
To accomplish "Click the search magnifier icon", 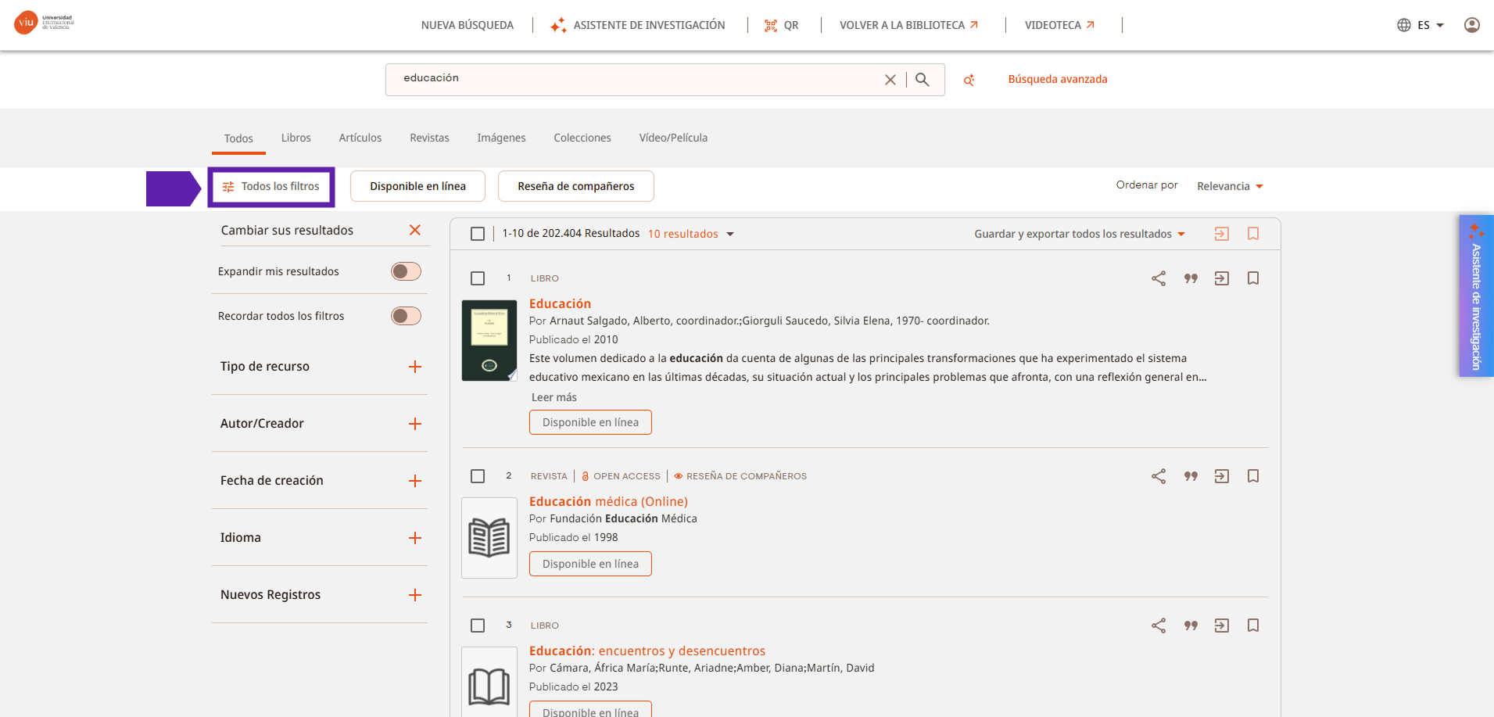I will coord(923,80).
